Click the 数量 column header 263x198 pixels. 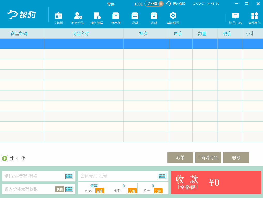click(x=205, y=33)
